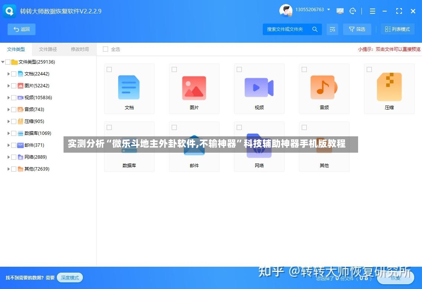Click the 视频 tree camera icon
This screenshot has width=422, height=289.
pyautogui.click(x=20, y=97)
